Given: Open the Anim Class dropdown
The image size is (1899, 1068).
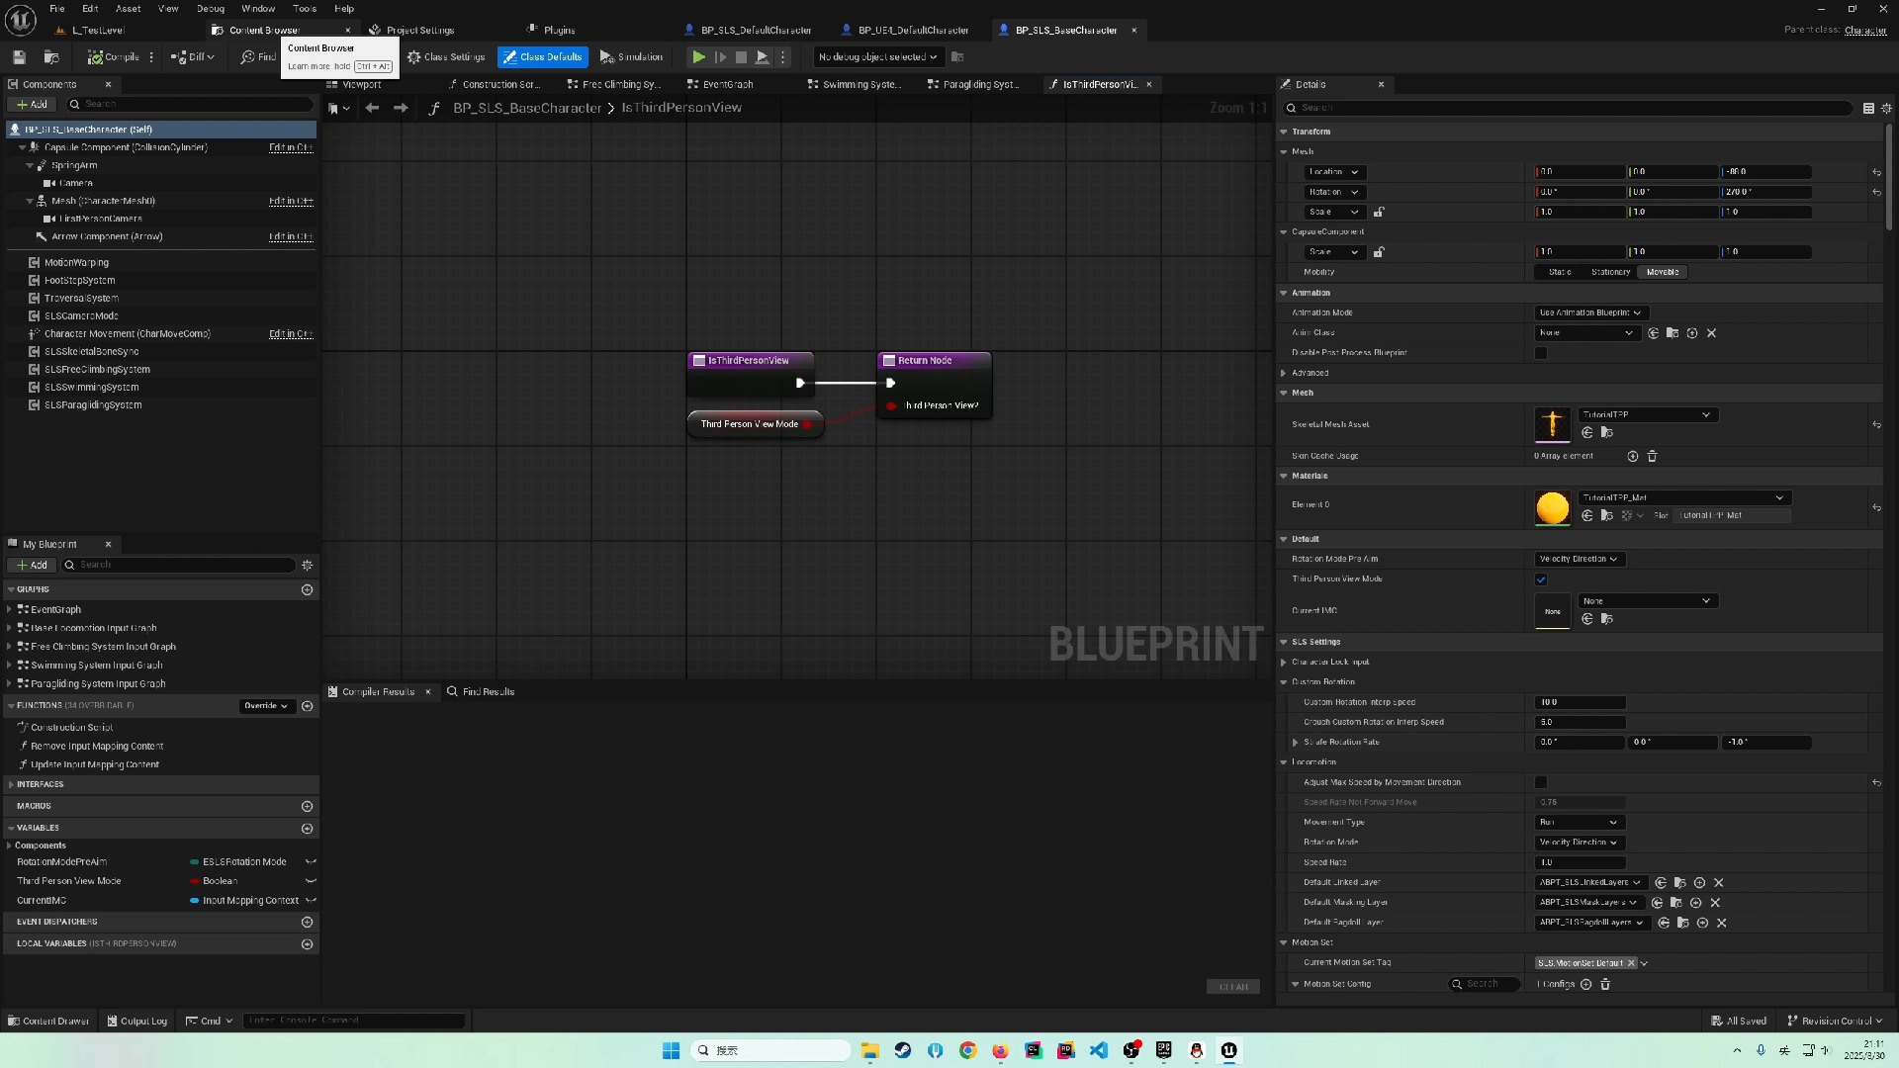Looking at the screenshot, I should [x=1586, y=333].
